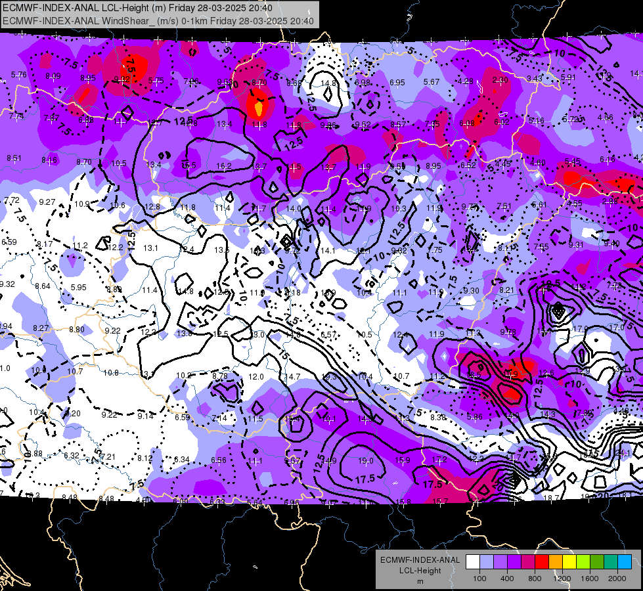Click the grid value 4.45

tap(502, 164)
